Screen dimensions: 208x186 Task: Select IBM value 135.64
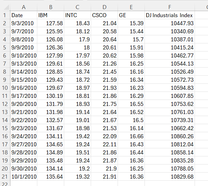[51, 177]
